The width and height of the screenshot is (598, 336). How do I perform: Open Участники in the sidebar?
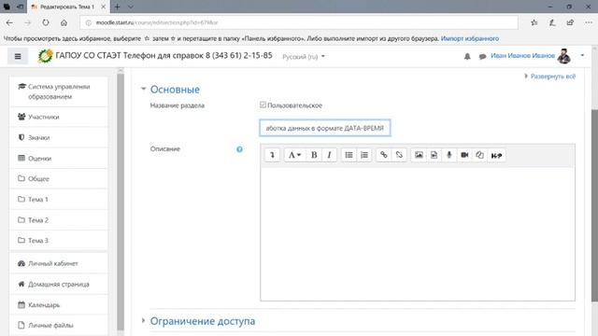(x=59, y=117)
